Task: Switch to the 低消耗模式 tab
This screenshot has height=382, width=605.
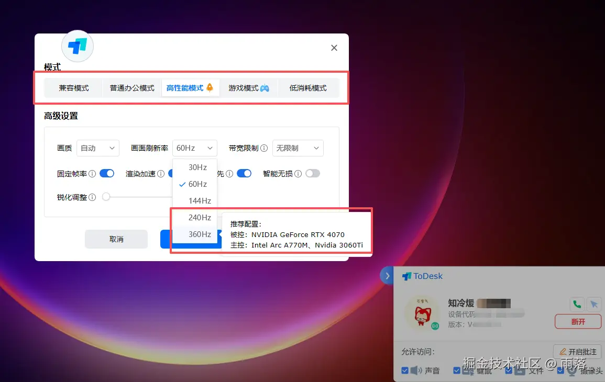Action: pos(308,88)
